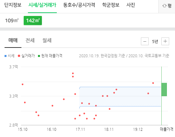
Task: Click the 18.11 date axis label
Action: (x=109, y=130)
